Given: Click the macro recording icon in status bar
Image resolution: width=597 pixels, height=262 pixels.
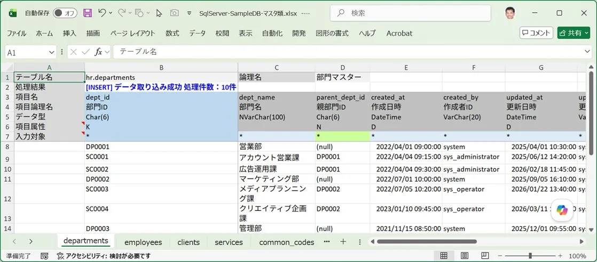Looking at the screenshot, I should click(x=44, y=256).
